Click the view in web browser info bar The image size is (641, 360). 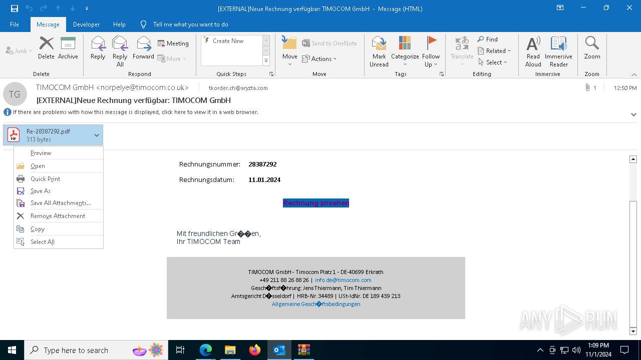pos(135,112)
